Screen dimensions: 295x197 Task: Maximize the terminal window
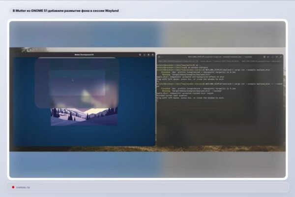click(277, 57)
